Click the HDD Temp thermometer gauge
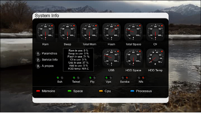The height and width of the screenshot is (113, 201). point(155,58)
